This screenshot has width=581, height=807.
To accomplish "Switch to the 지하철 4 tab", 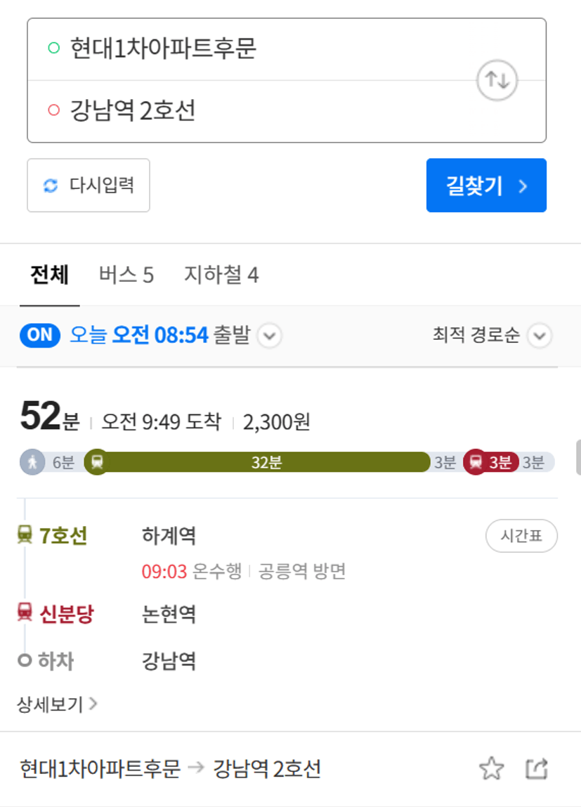I will coord(222,275).
